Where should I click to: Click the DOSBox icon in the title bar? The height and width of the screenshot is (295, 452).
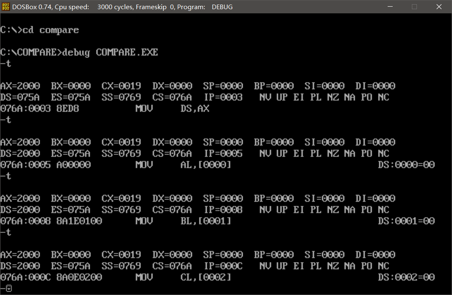(x=5, y=7)
